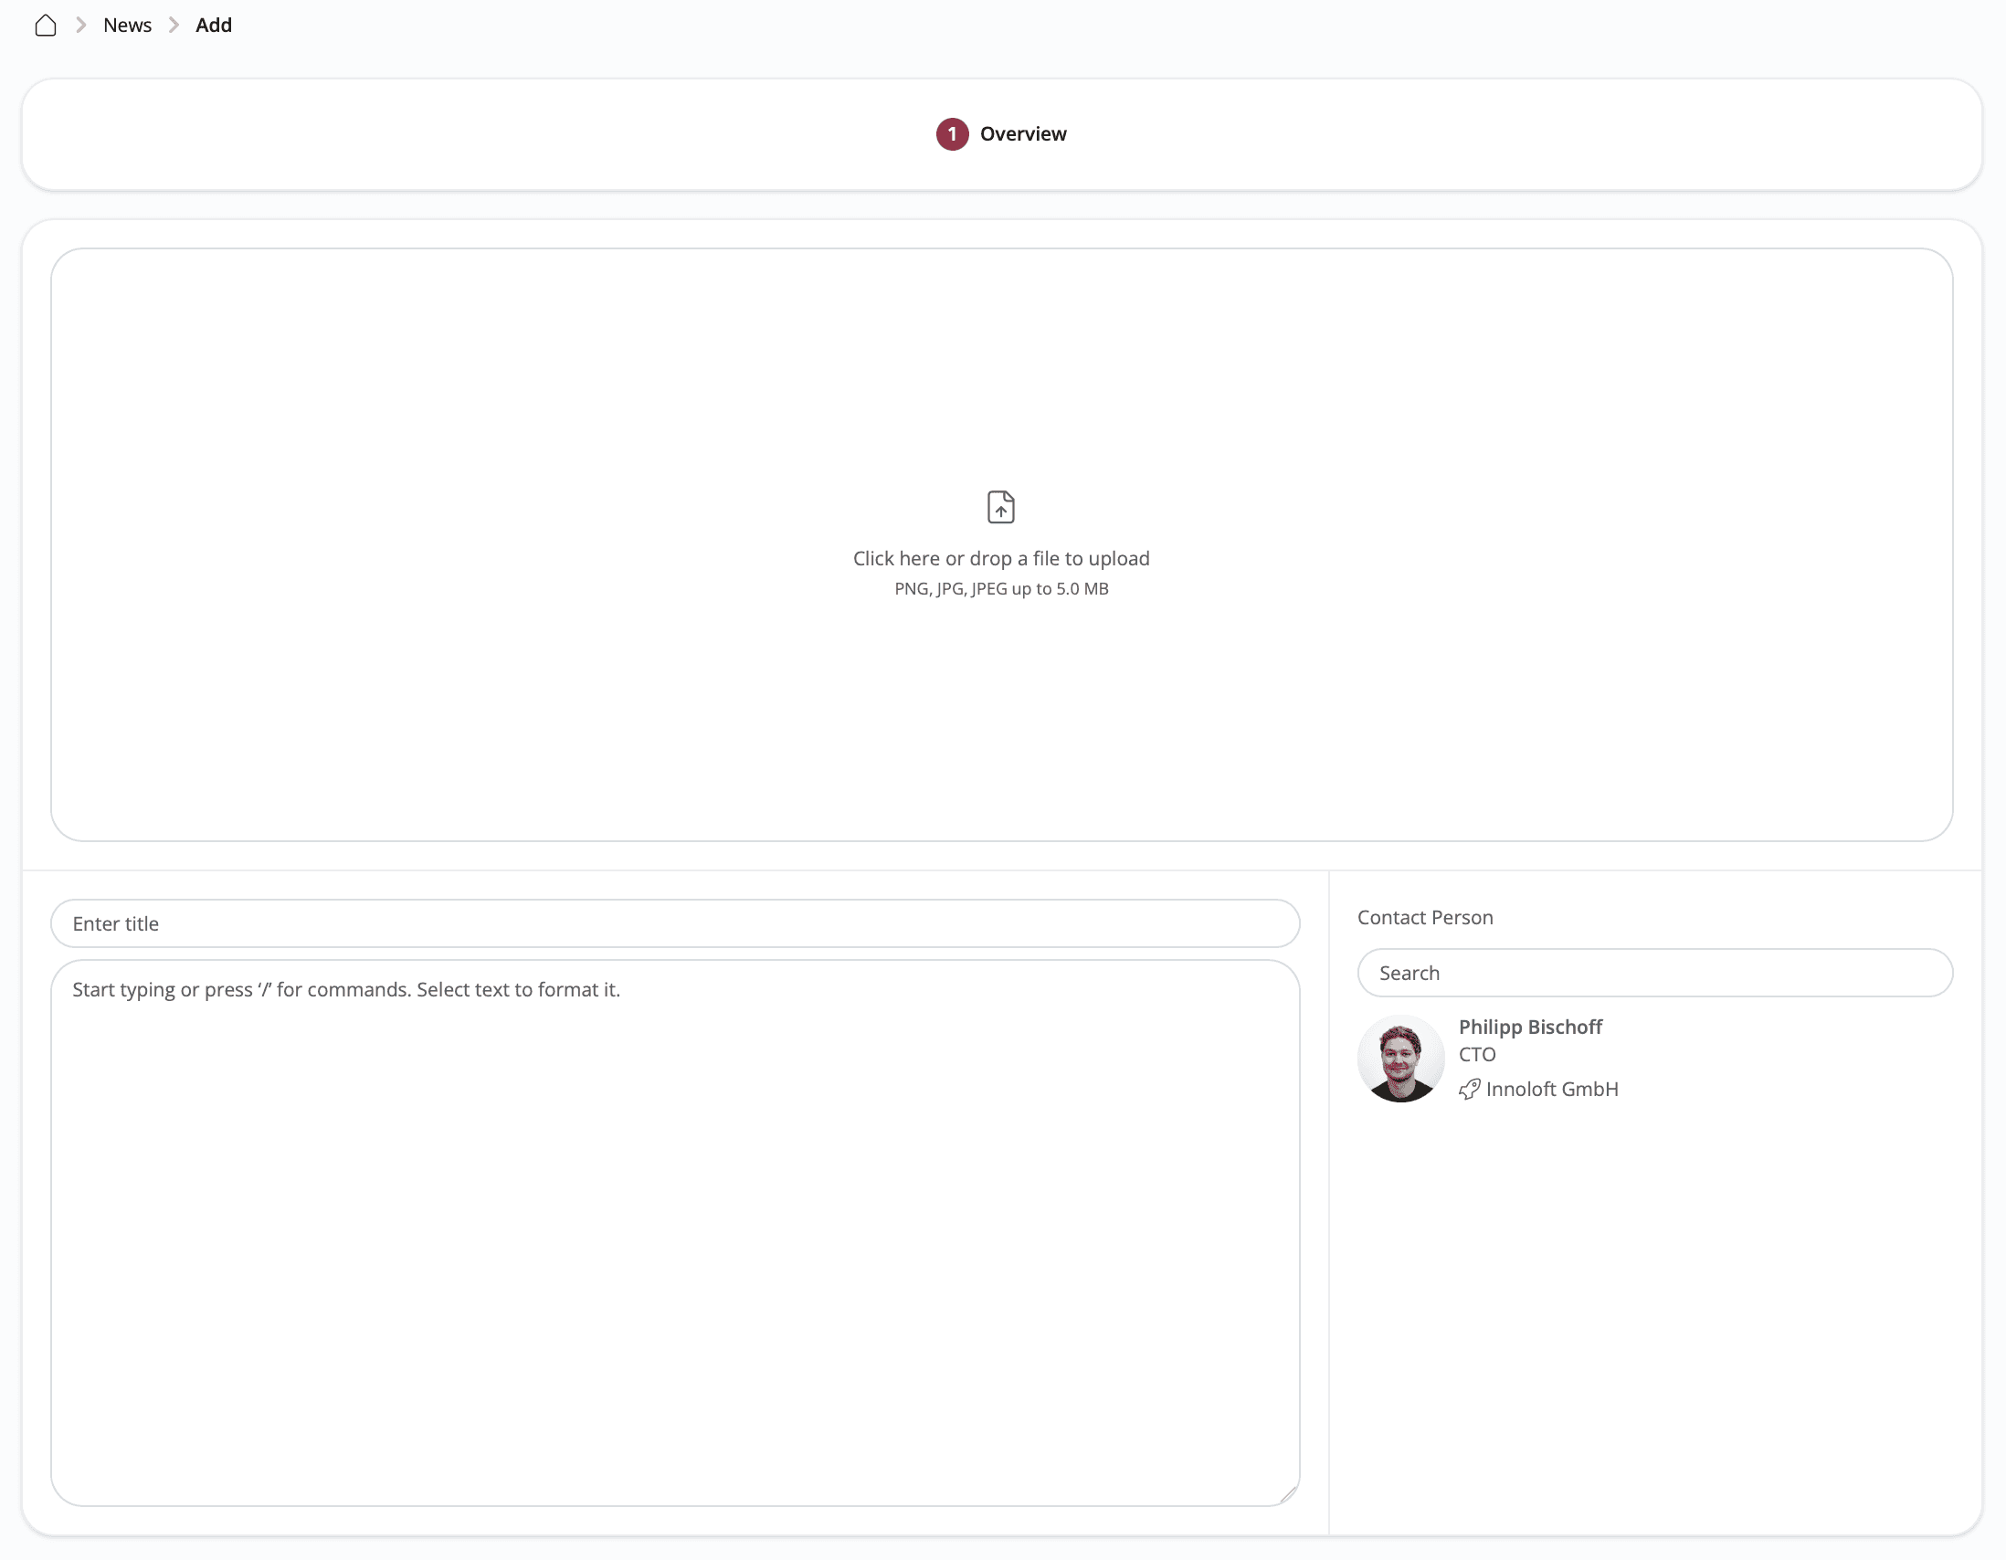This screenshot has width=2006, height=1560.
Task: Click the Contact Person label
Action: (x=1425, y=917)
